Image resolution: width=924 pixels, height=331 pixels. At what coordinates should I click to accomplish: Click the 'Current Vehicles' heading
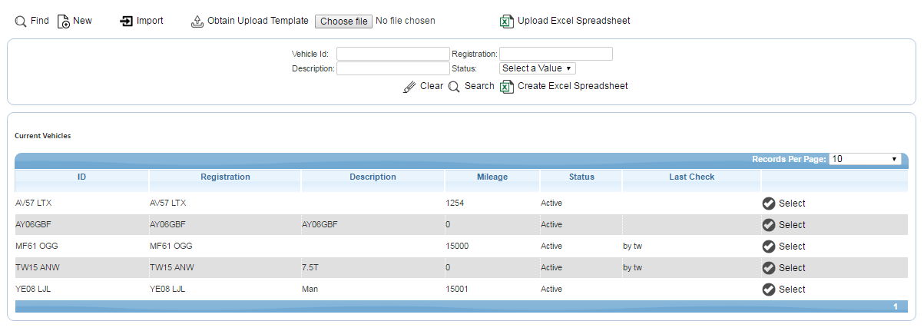click(x=43, y=135)
